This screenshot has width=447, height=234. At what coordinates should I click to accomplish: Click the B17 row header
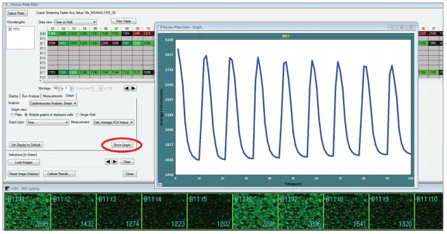(42, 72)
